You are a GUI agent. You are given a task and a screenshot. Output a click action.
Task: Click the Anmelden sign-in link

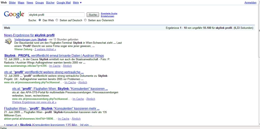tap(250, 3)
